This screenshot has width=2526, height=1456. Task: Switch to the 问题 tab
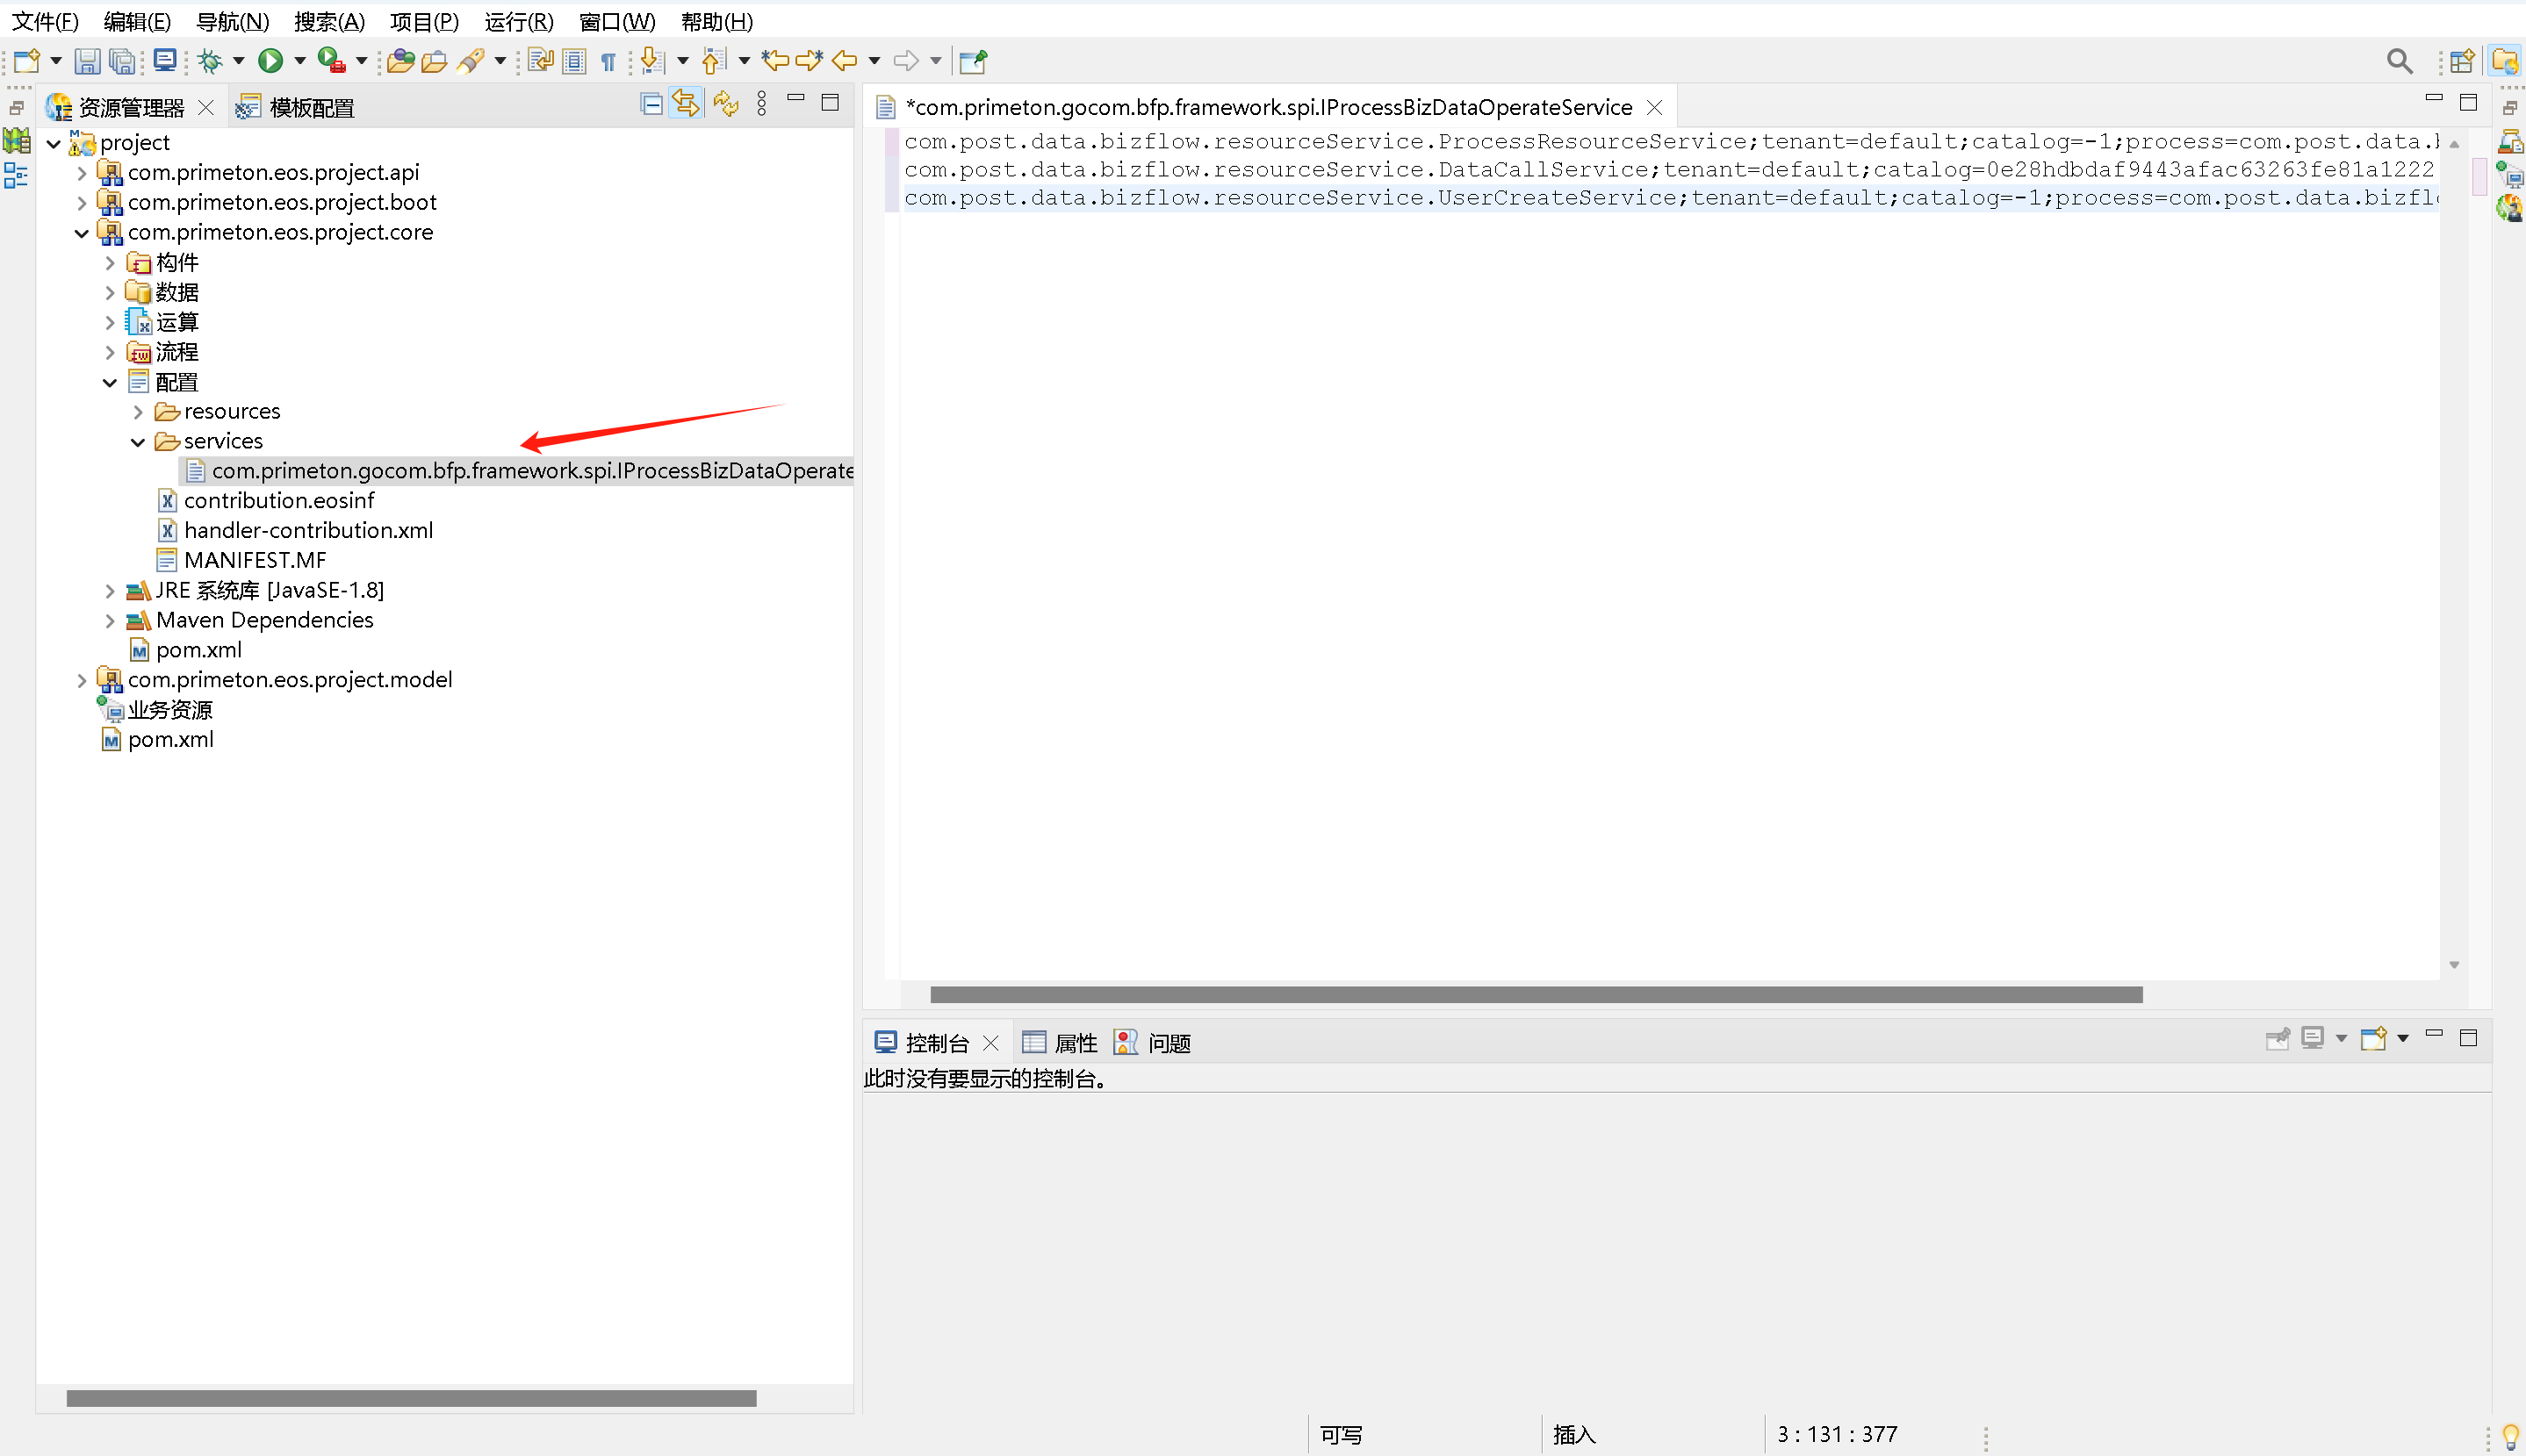tap(1168, 1043)
